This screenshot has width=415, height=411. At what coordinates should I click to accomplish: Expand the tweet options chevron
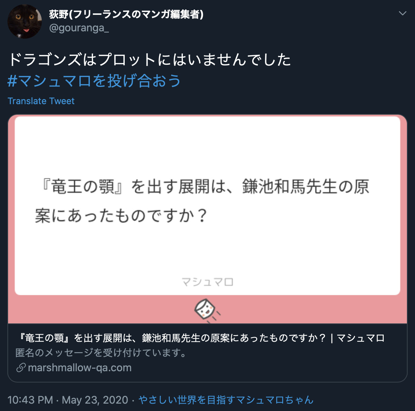[402, 13]
